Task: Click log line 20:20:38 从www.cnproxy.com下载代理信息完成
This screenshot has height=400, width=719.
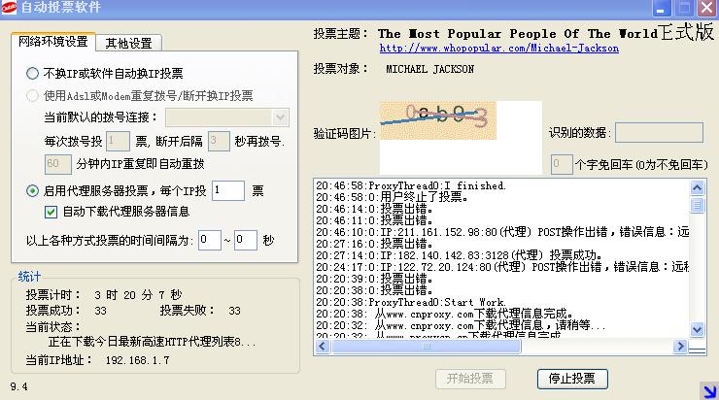Action: pyautogui.click(x=444, y=314)
